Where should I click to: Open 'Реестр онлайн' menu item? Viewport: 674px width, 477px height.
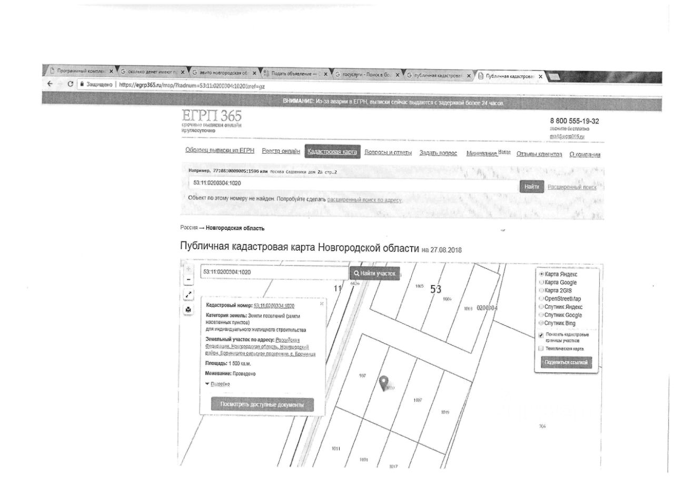click(281, 151)
